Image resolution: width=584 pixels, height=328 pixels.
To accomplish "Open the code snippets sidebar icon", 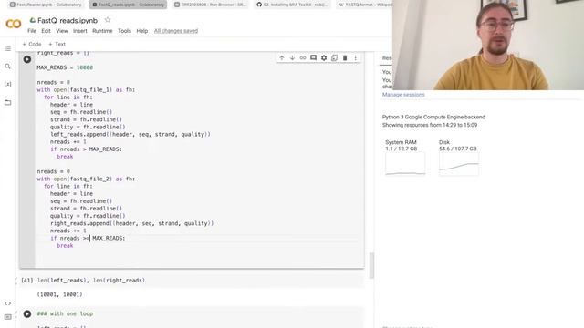I will (x=7, y=303).
